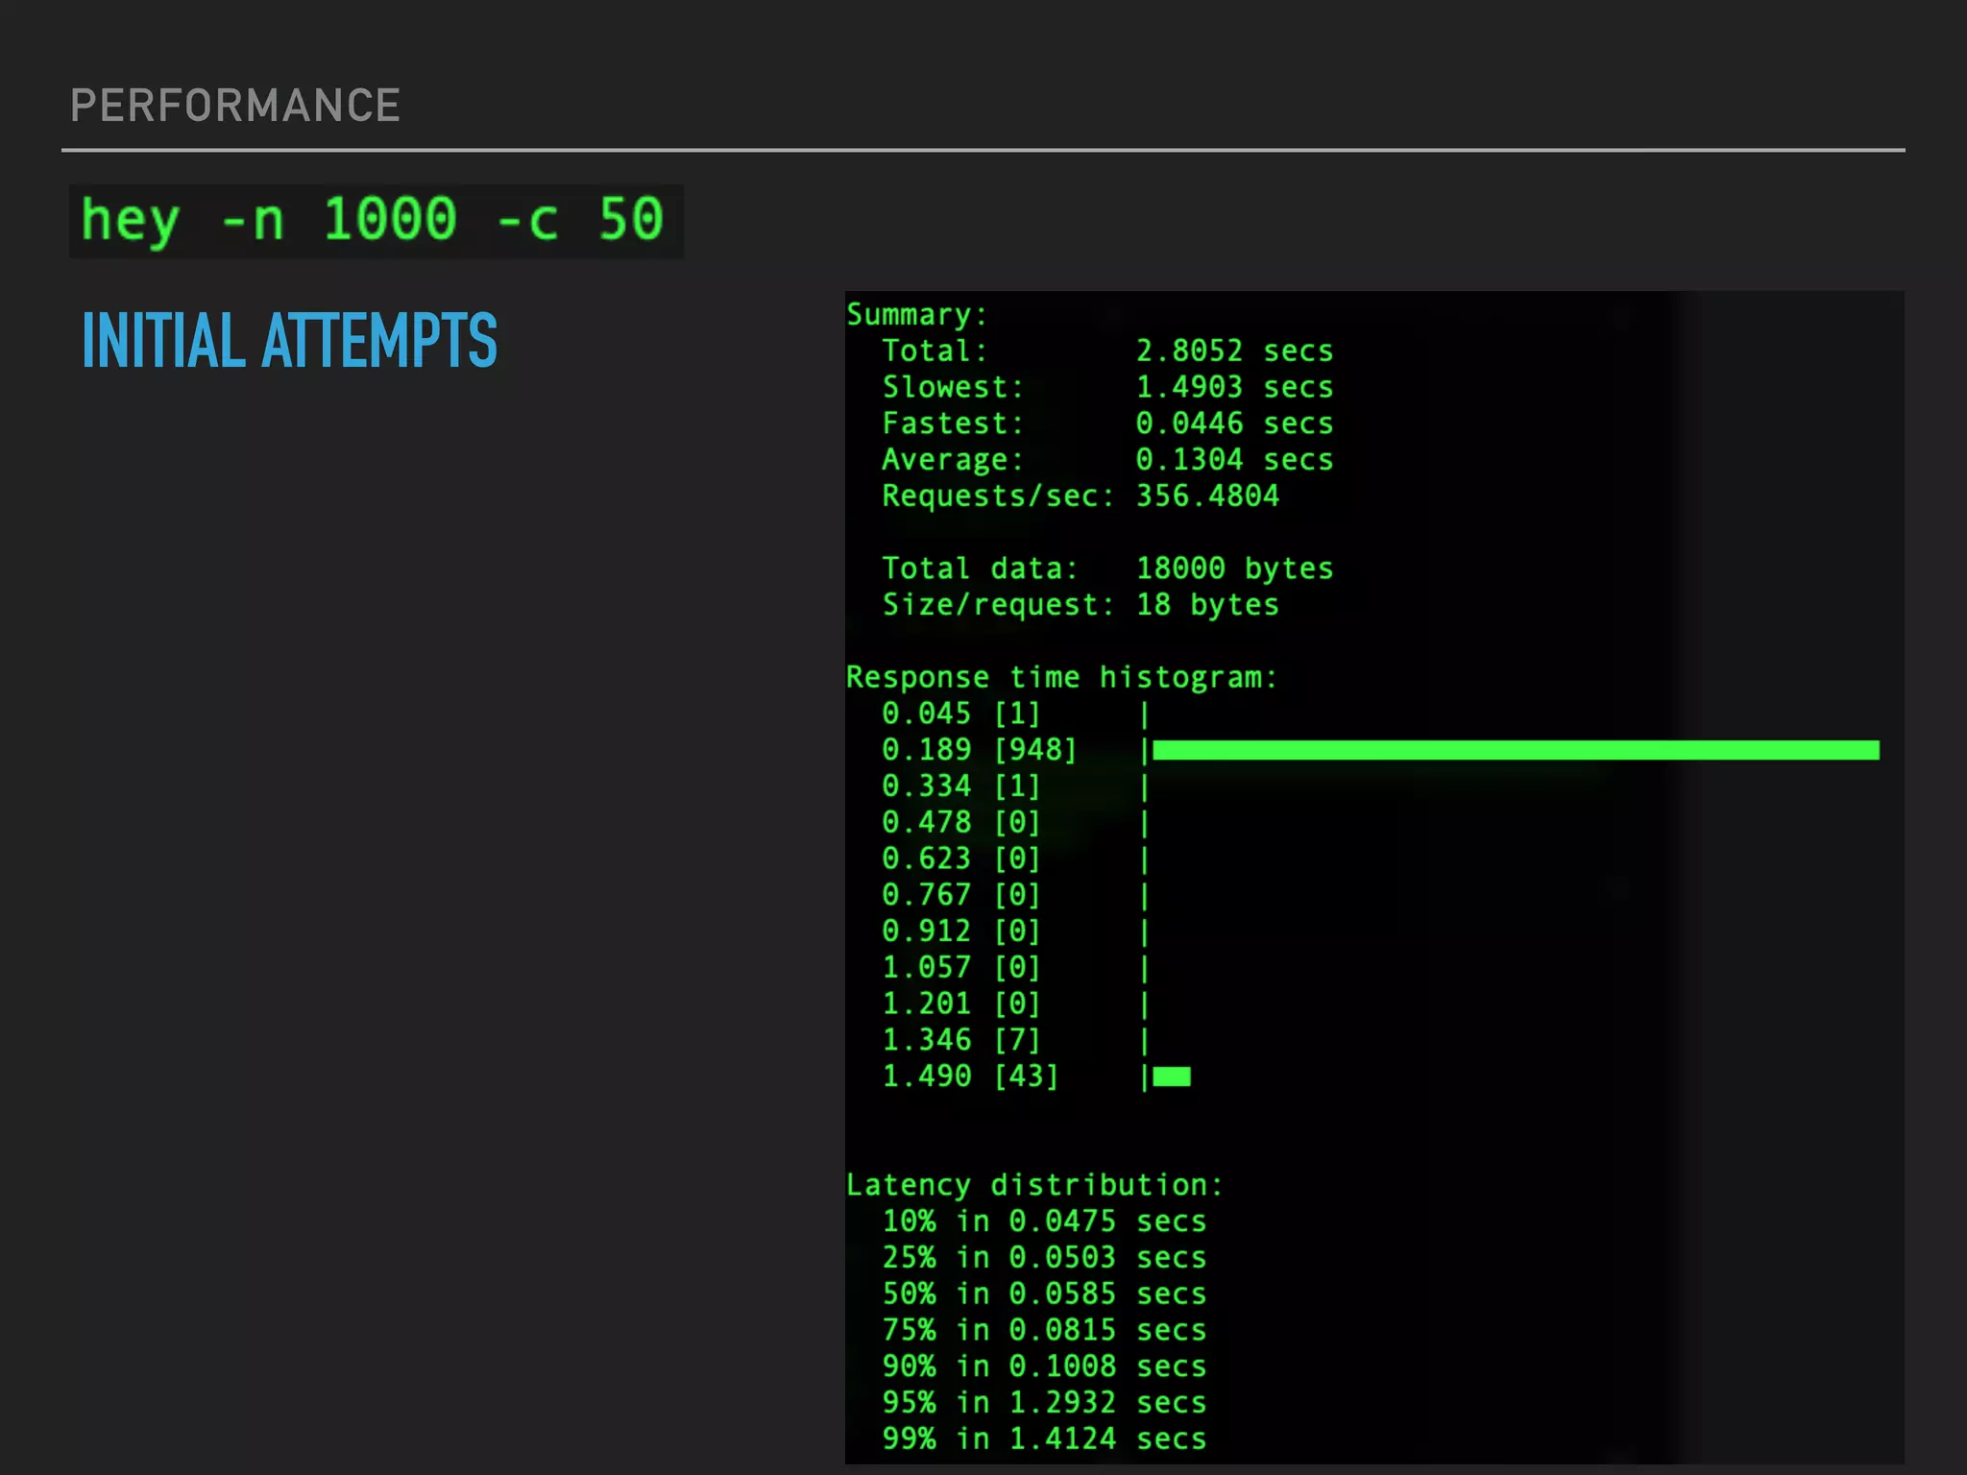Click the INITIAL ATTEMPTS title
Screen dimensions: 1967x1475
290,340
